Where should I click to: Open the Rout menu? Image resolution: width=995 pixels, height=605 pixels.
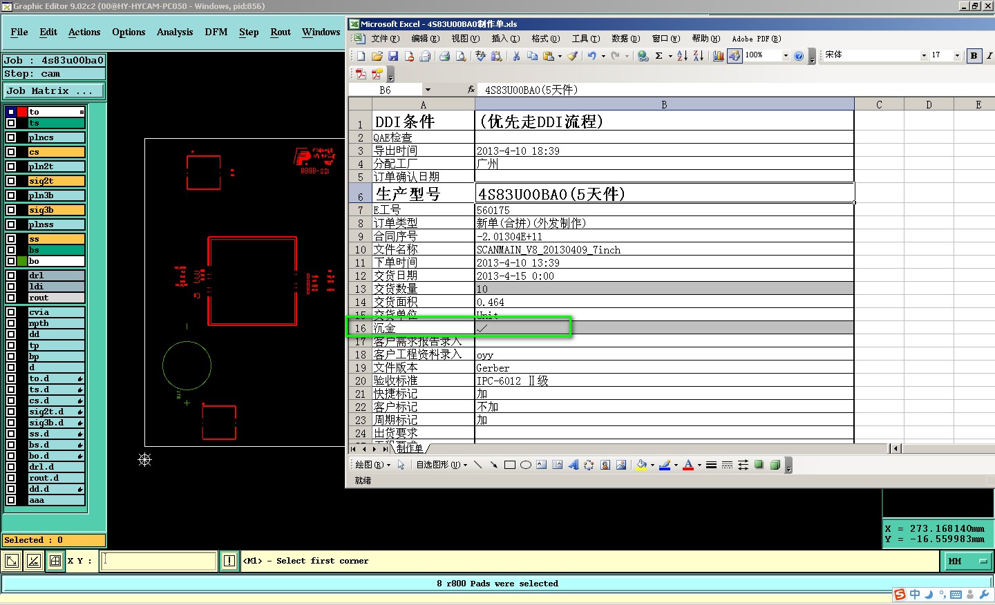click(281, 32)
